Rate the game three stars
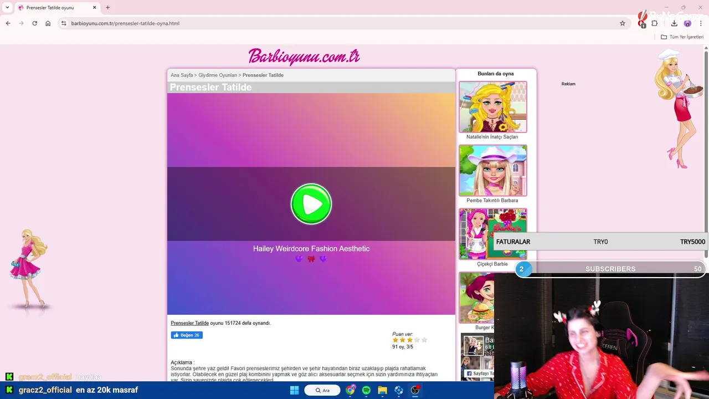This screenshot has width=709, height=399. pyautogui.click(x=410, y=340)
